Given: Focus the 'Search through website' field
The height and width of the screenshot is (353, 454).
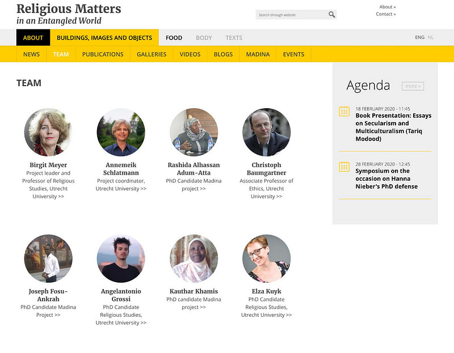Looking at the screenshot, I should [x=291, y=15].
